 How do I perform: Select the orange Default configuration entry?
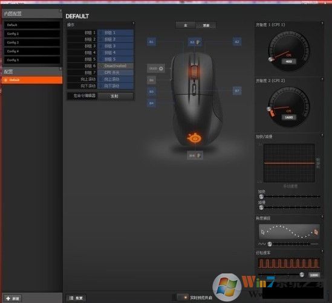click(32, 80)
